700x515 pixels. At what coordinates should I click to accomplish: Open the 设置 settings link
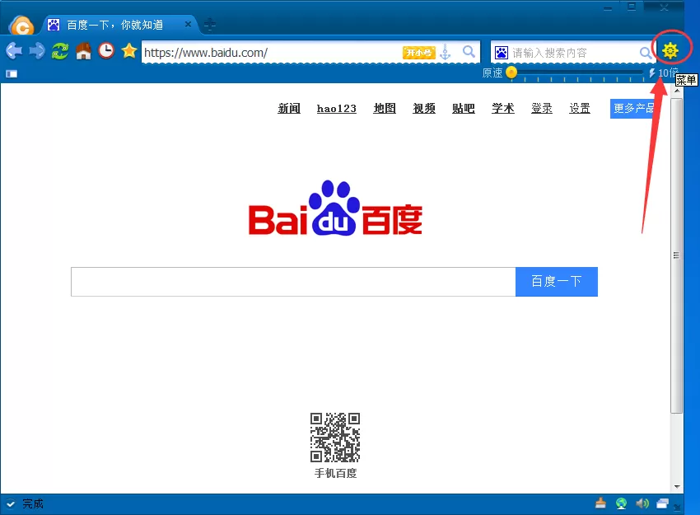click(580, 108)
